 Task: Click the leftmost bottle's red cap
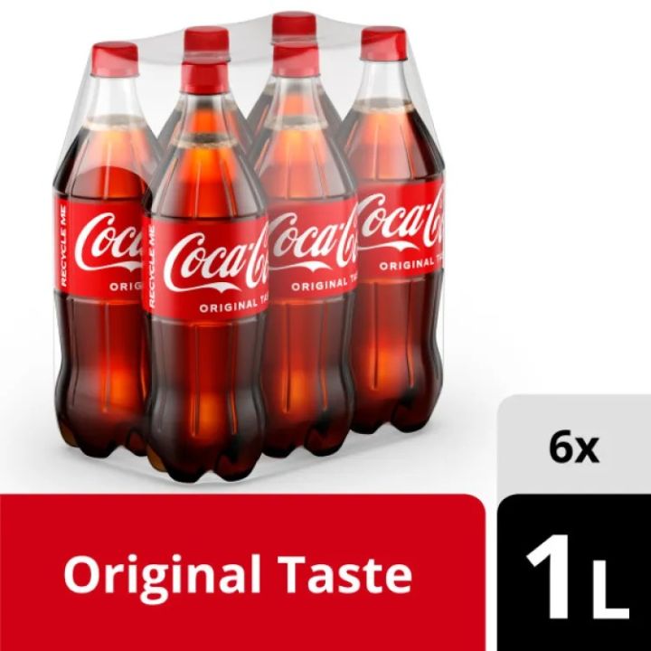pos(115,59)
